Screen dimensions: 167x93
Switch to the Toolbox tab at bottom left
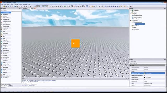click(x=10, y=86)
